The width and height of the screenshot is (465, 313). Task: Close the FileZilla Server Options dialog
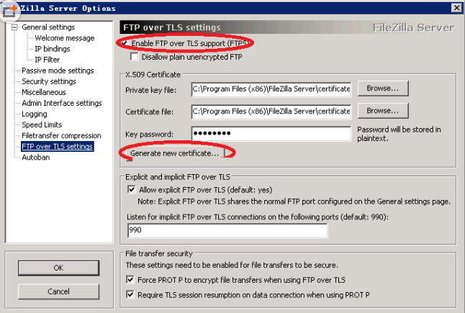pos(456,8)
